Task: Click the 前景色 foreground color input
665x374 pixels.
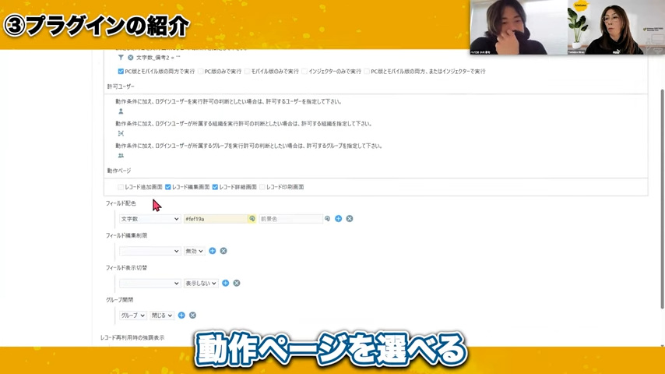Action: (x=291, y=219)
